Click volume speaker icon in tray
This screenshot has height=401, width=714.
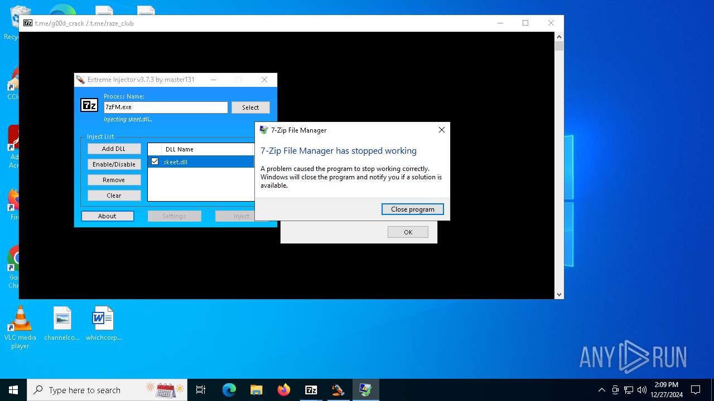tap(642, 390)
